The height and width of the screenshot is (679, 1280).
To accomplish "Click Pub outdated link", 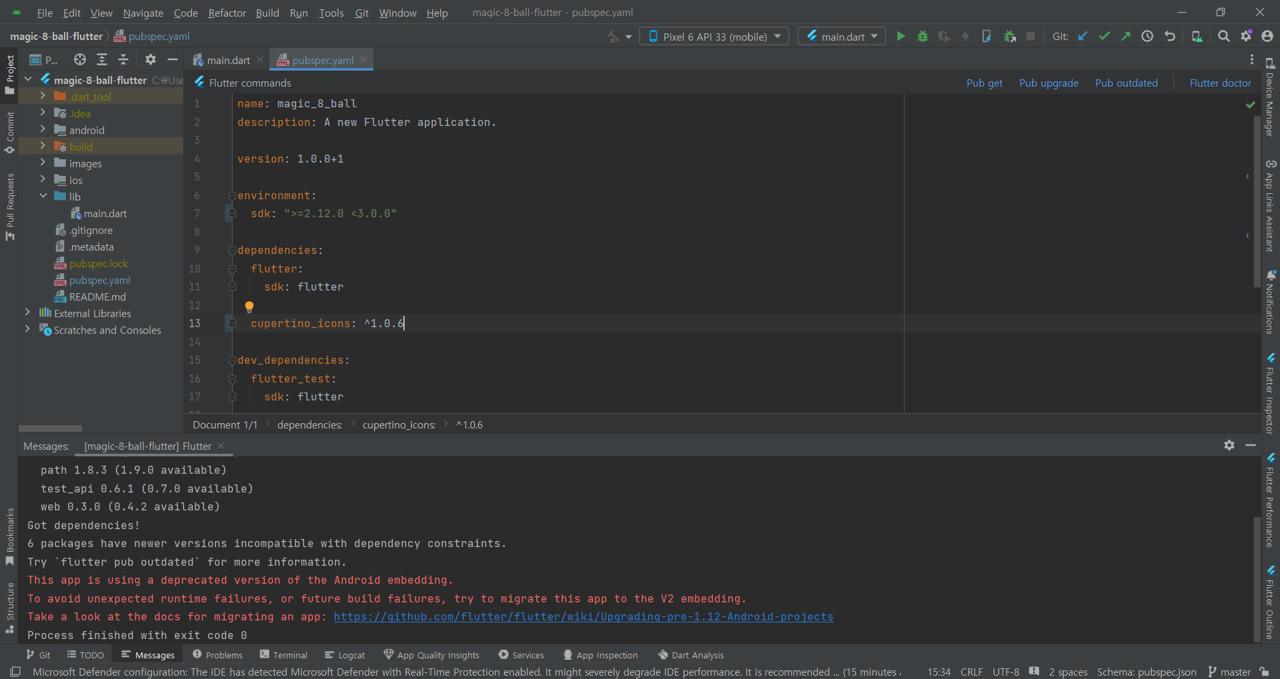I will tap(1126, 83).
